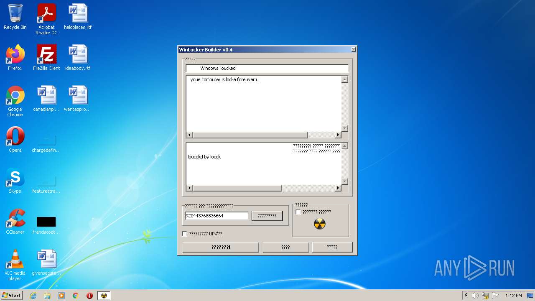Screen dimensions: 535x301
Task: Click lower text area scroll-right arrow
Action: [338, 188]
